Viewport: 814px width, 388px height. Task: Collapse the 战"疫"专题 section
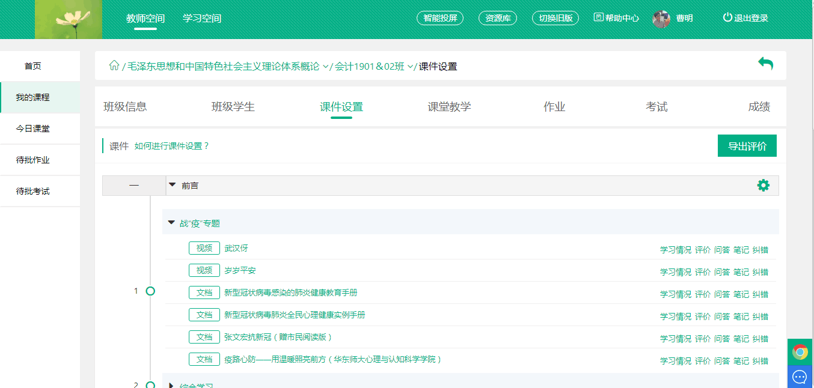point(171,223)
